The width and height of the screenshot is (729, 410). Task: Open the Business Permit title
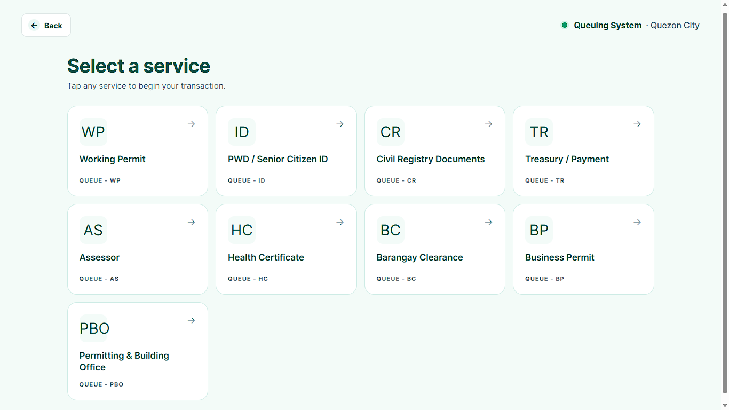[560, 257]
